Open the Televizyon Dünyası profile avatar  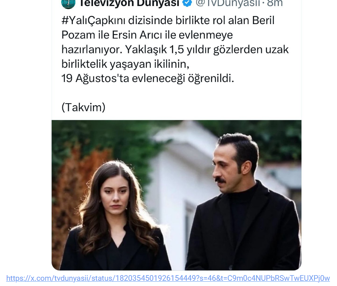click(x=68, y=4)
